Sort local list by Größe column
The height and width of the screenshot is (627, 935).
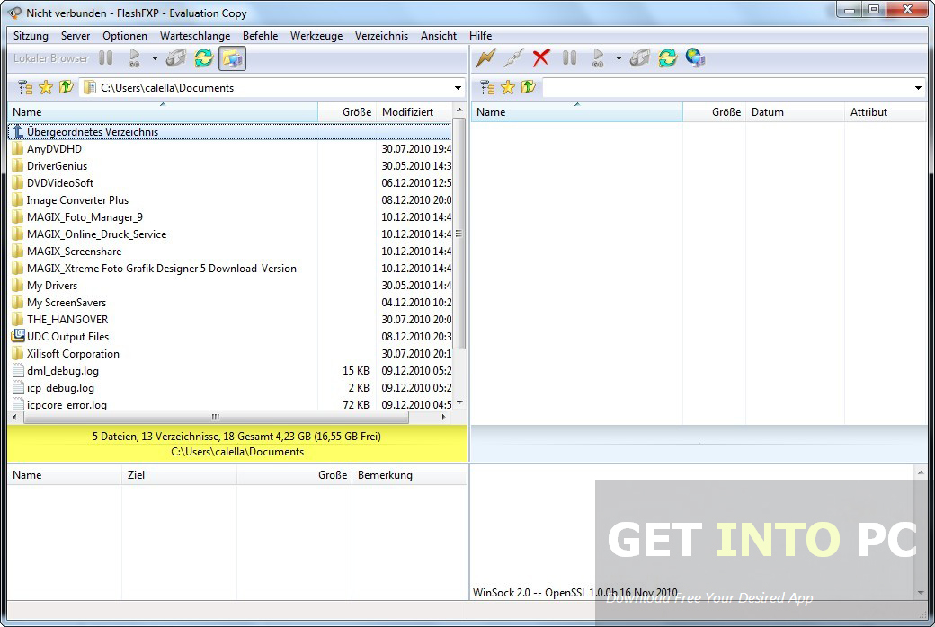[347, 112]
